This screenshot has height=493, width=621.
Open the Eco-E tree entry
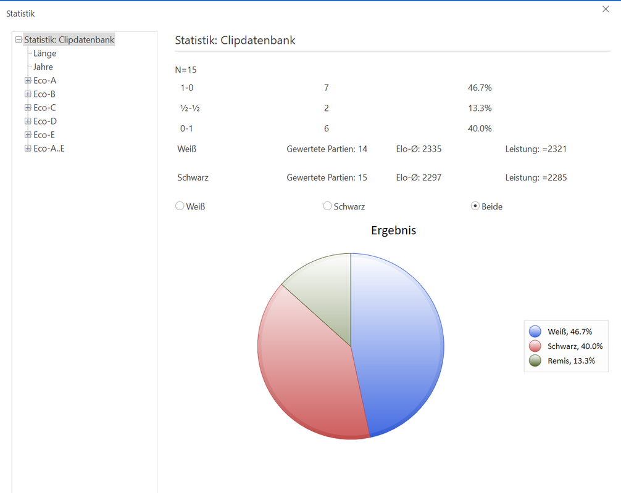coord(44,135)
